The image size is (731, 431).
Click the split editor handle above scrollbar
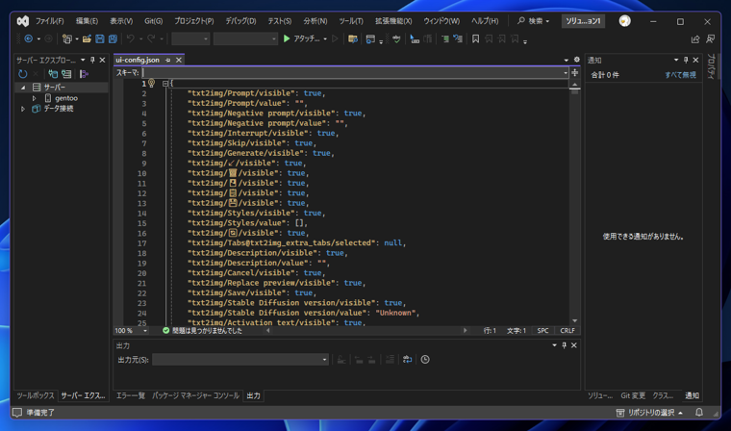[x=575, y=72]
